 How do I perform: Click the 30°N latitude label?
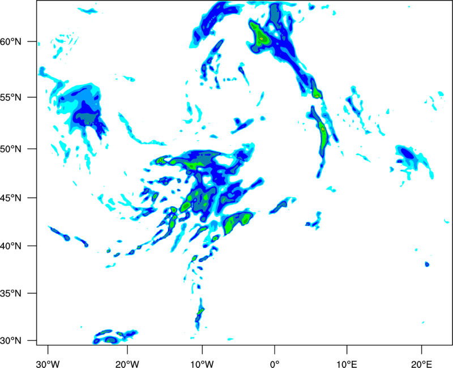point(11,341)
